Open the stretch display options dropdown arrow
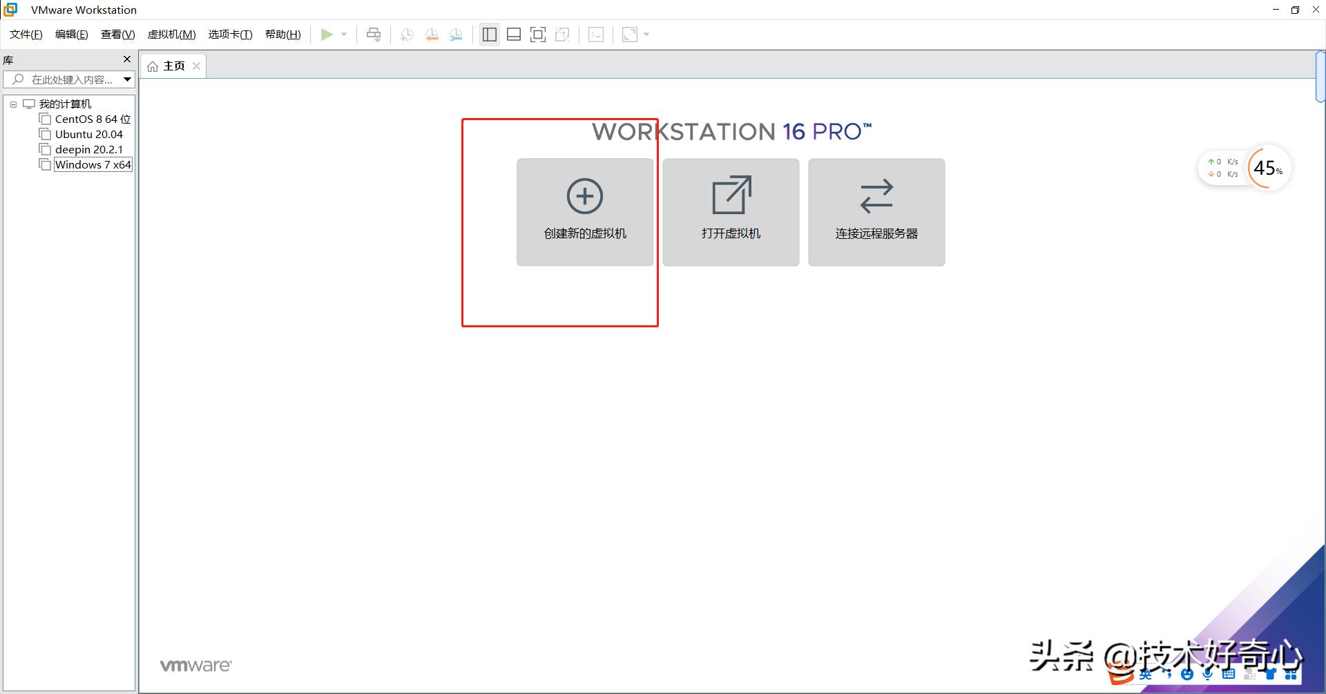Screen dimensions: 1326x694 (x=646, y=35)
